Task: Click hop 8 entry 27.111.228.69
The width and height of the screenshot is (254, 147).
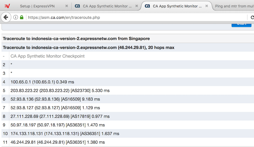Action: (x=60, y=116)
